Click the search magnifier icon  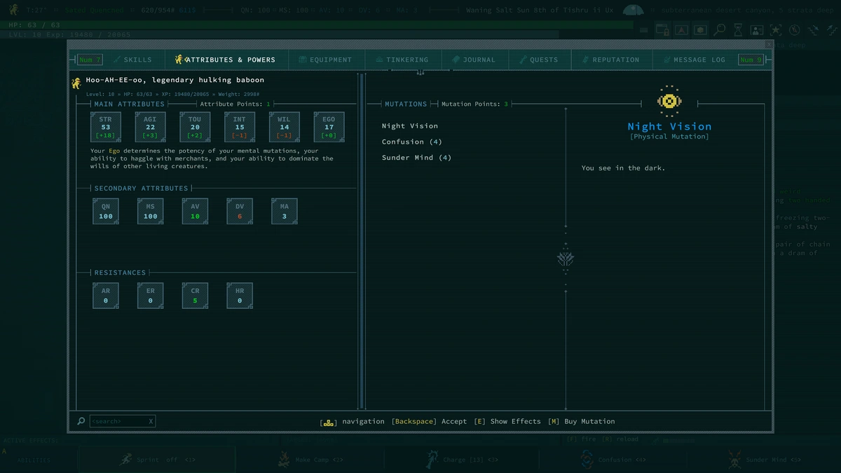(81, 421)
